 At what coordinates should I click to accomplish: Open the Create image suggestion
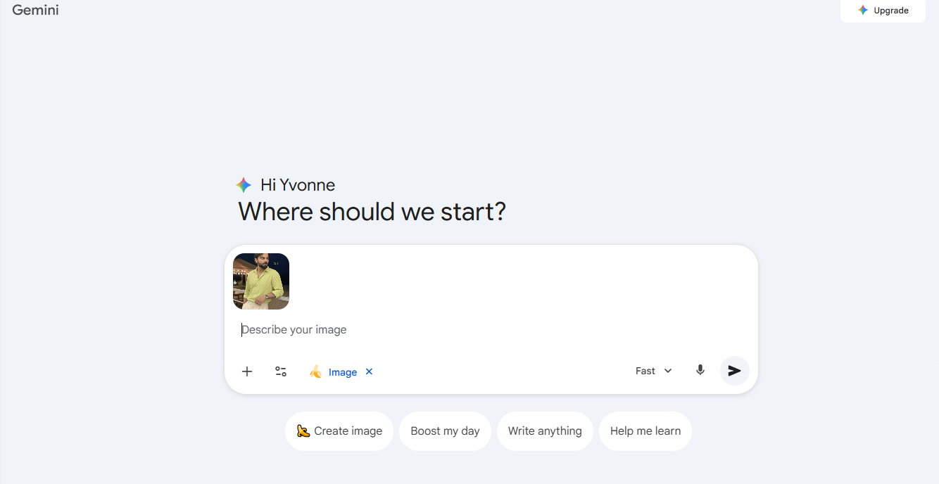(x=339, y=431)
